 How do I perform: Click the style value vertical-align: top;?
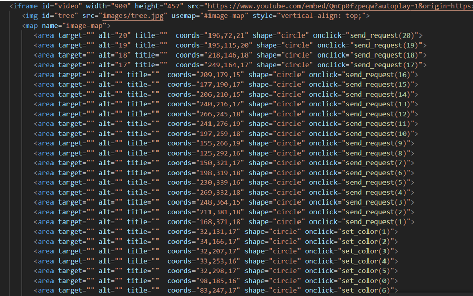(x=321, y=16)
